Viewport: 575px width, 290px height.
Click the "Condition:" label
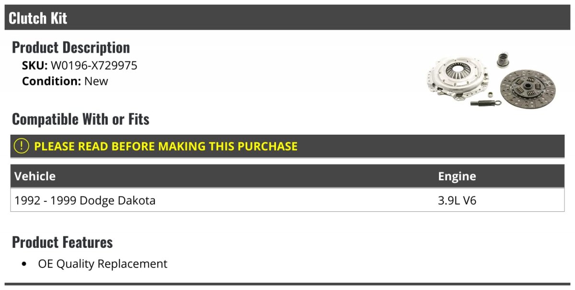[52, 81]
